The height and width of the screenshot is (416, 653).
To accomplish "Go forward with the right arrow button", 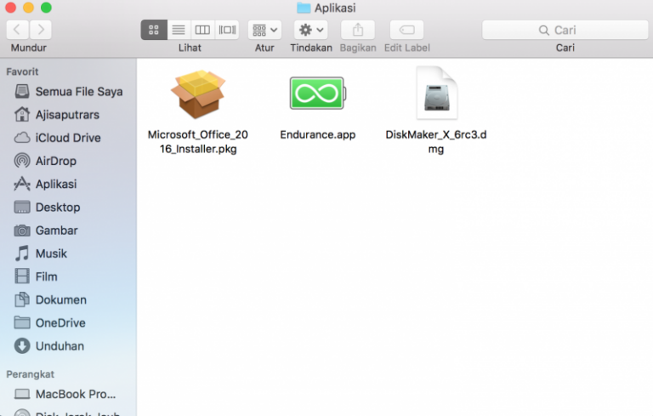I will click(x=41, y=30).
